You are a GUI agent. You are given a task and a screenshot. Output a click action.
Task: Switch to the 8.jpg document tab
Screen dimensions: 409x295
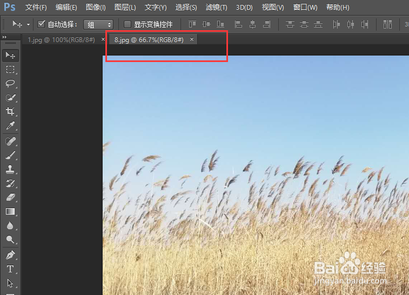pyautogui.click(x=149, y=40)
